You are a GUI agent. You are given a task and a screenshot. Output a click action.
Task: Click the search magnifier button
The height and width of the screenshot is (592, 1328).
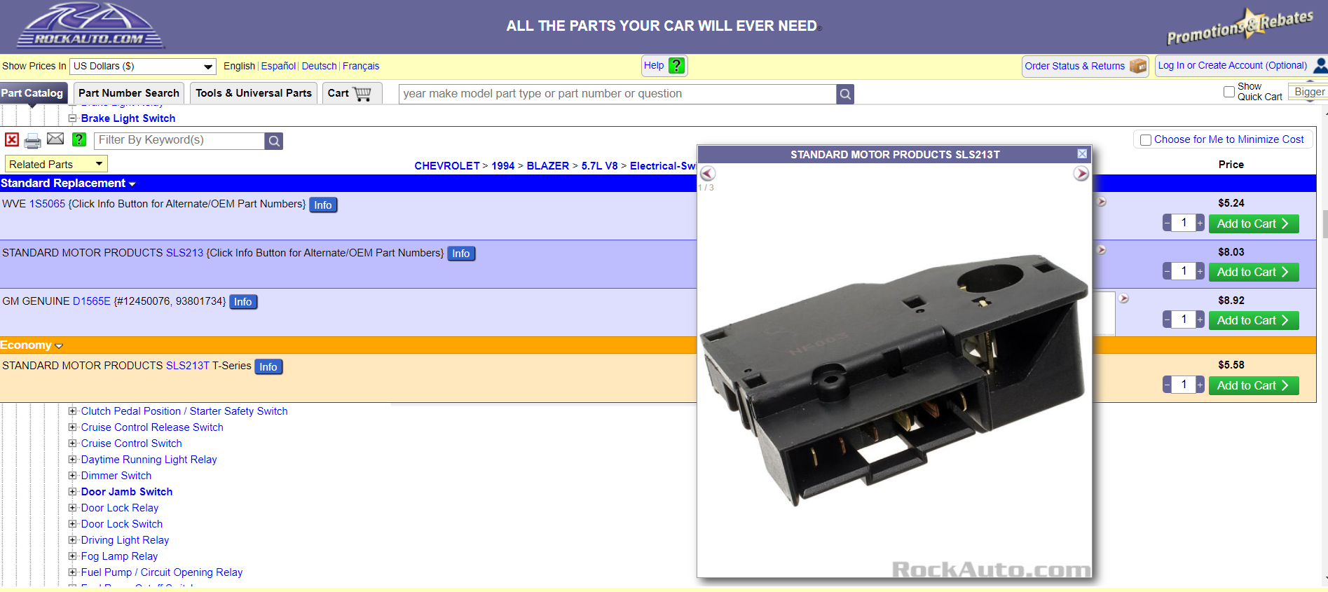(x=846, y=94)
